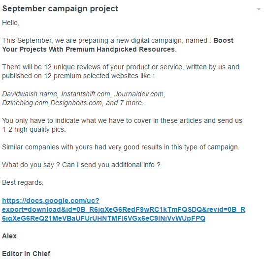
Task: Click the bold 'Boost' word in campaign name
Action: point(223,40)
